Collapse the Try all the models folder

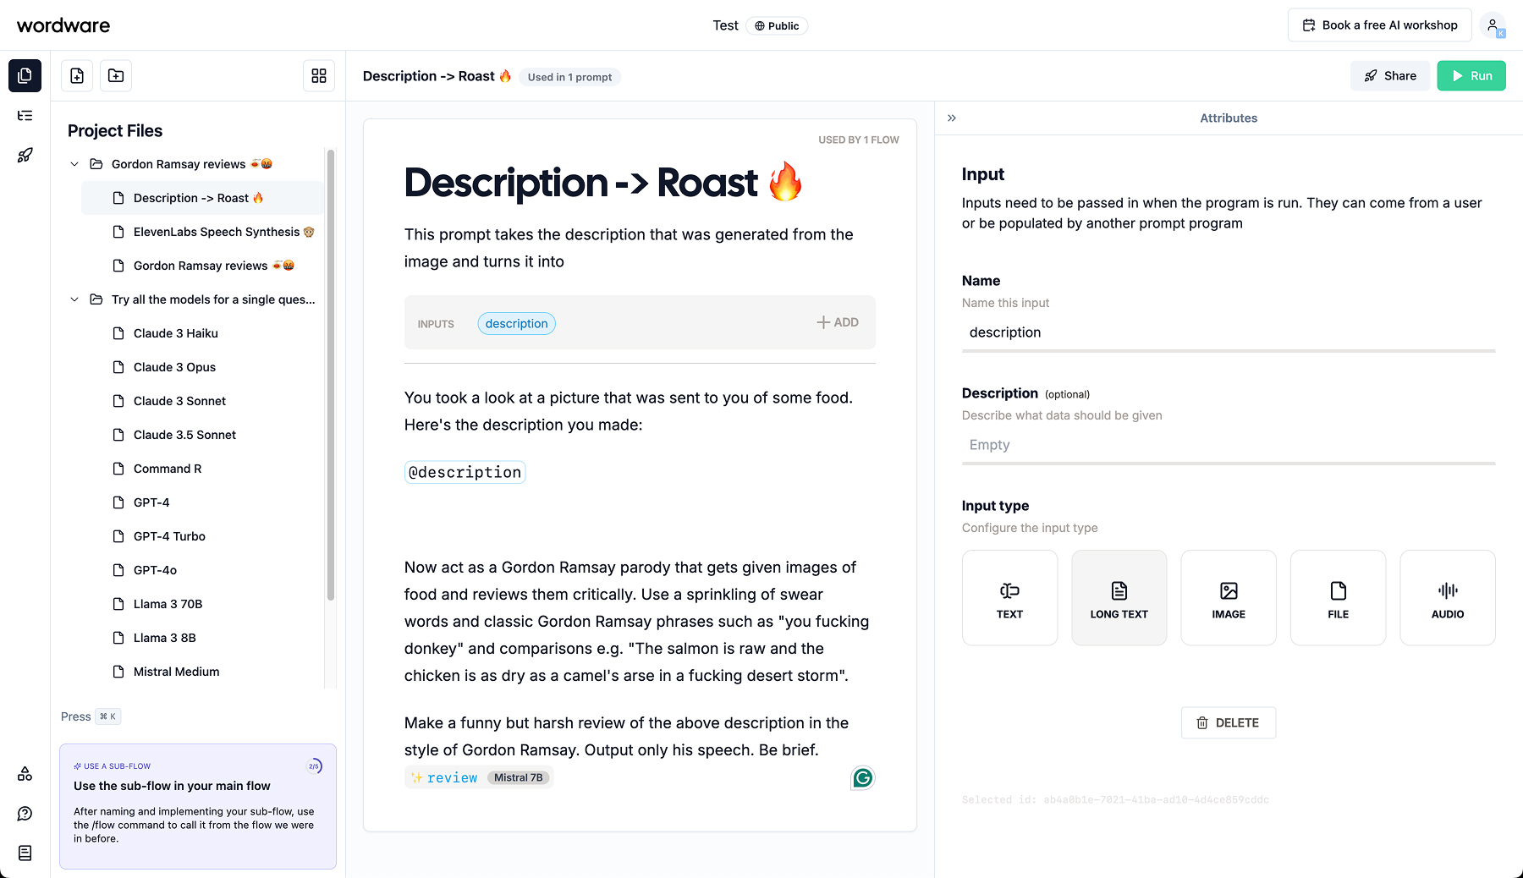coord(74,299)
